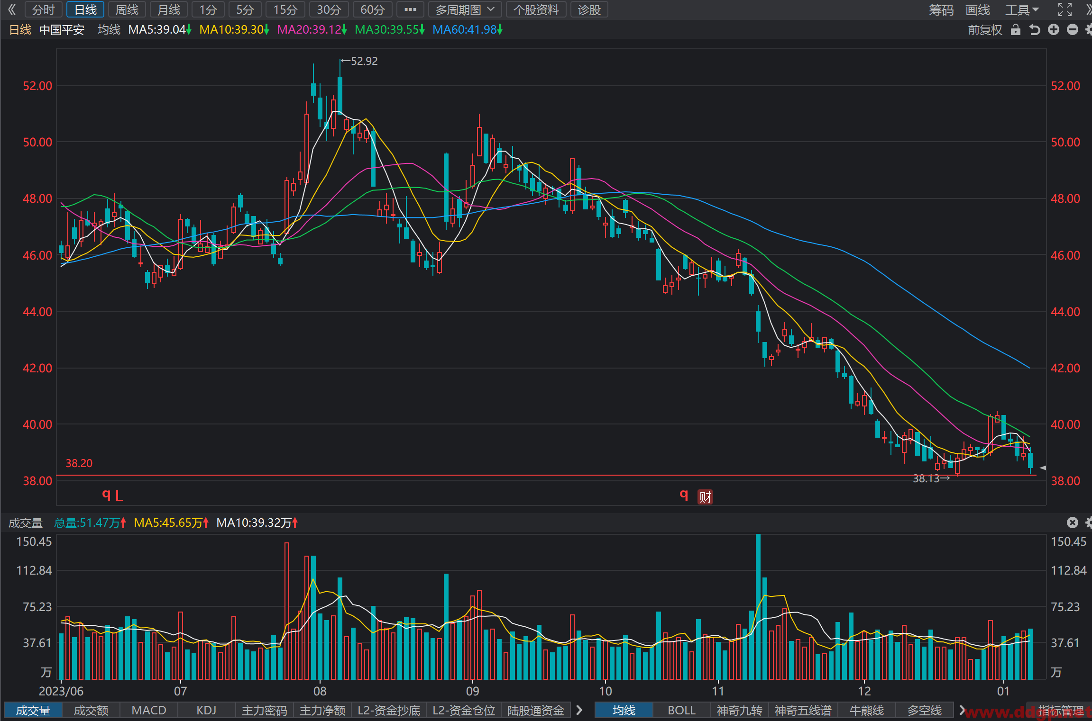Show more periods with the ellipsis button
Screen dimensions: 1092x721
(x=410, y=9)
